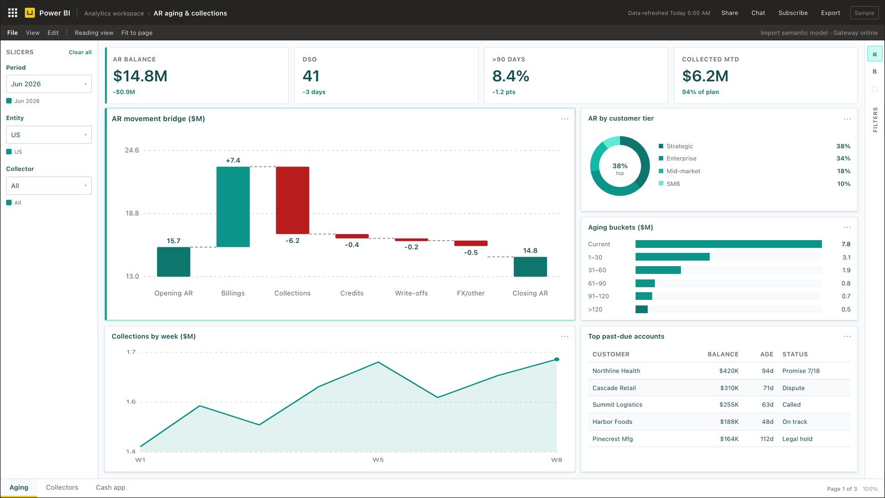Click the empty square icon in right rail
This screenshot has width=885, height=498.
point(874,89)
